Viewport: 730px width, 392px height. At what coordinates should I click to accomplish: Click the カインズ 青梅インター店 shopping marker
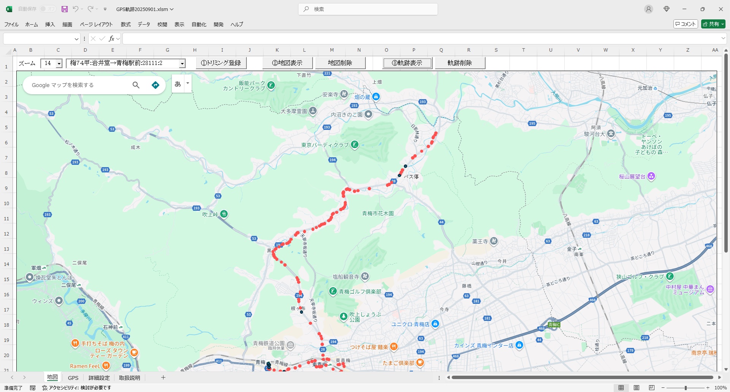[x=519, y=345]
